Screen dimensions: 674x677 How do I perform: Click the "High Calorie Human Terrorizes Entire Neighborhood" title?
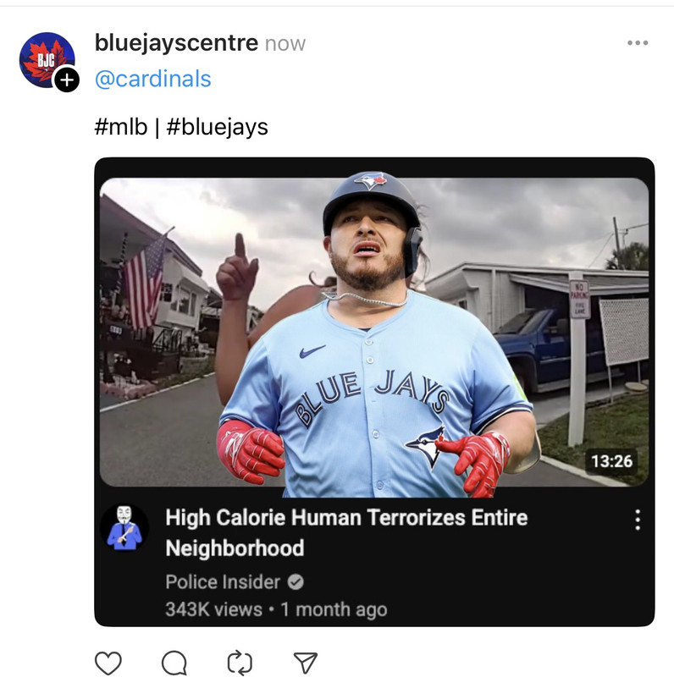[346, 532]
